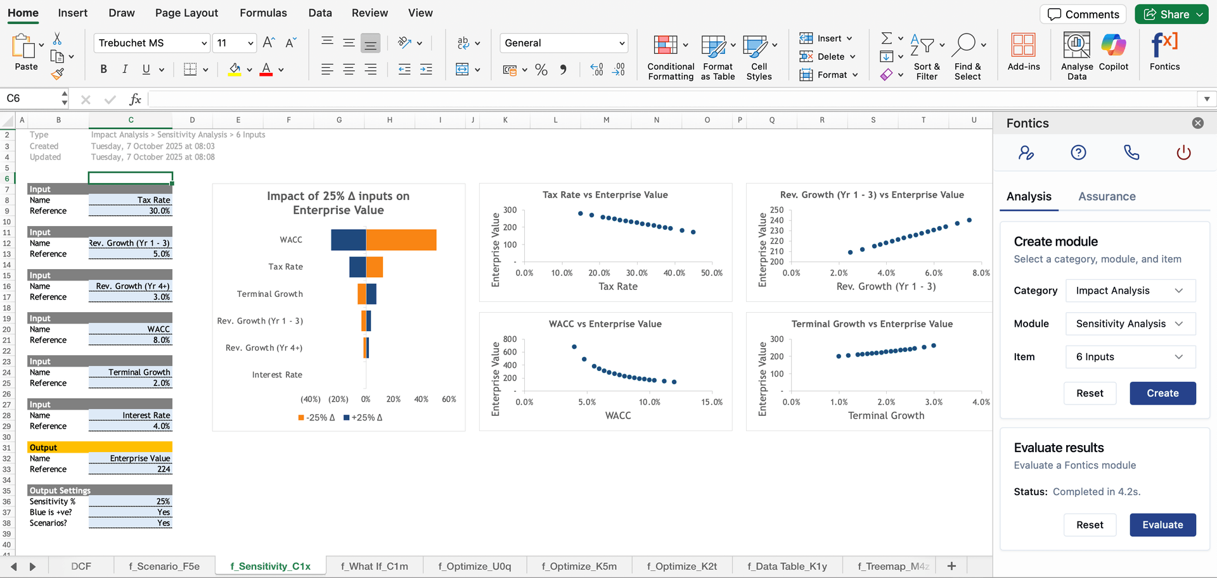Switch to the Formulas ribbon tab

pyautogui.click(x=264, y=13)
